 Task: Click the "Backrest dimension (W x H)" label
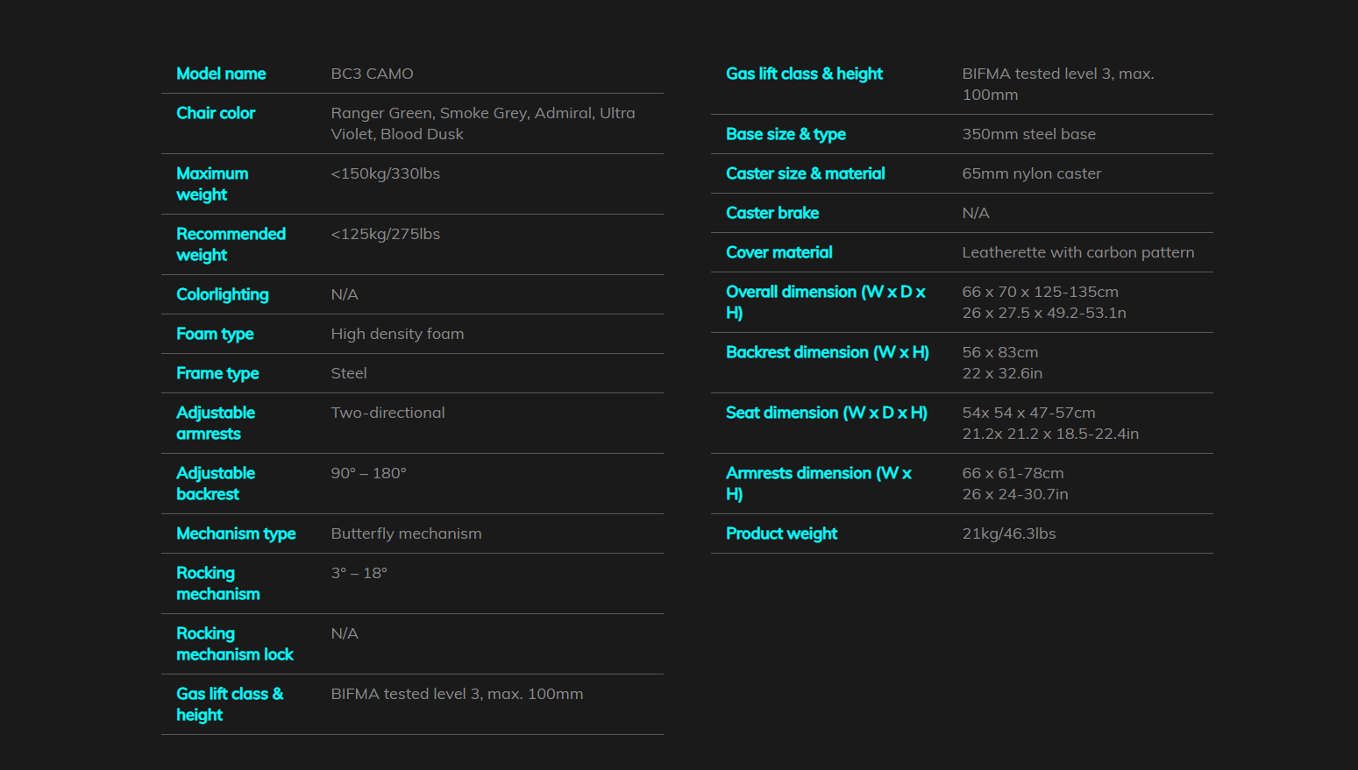[828, 352]
